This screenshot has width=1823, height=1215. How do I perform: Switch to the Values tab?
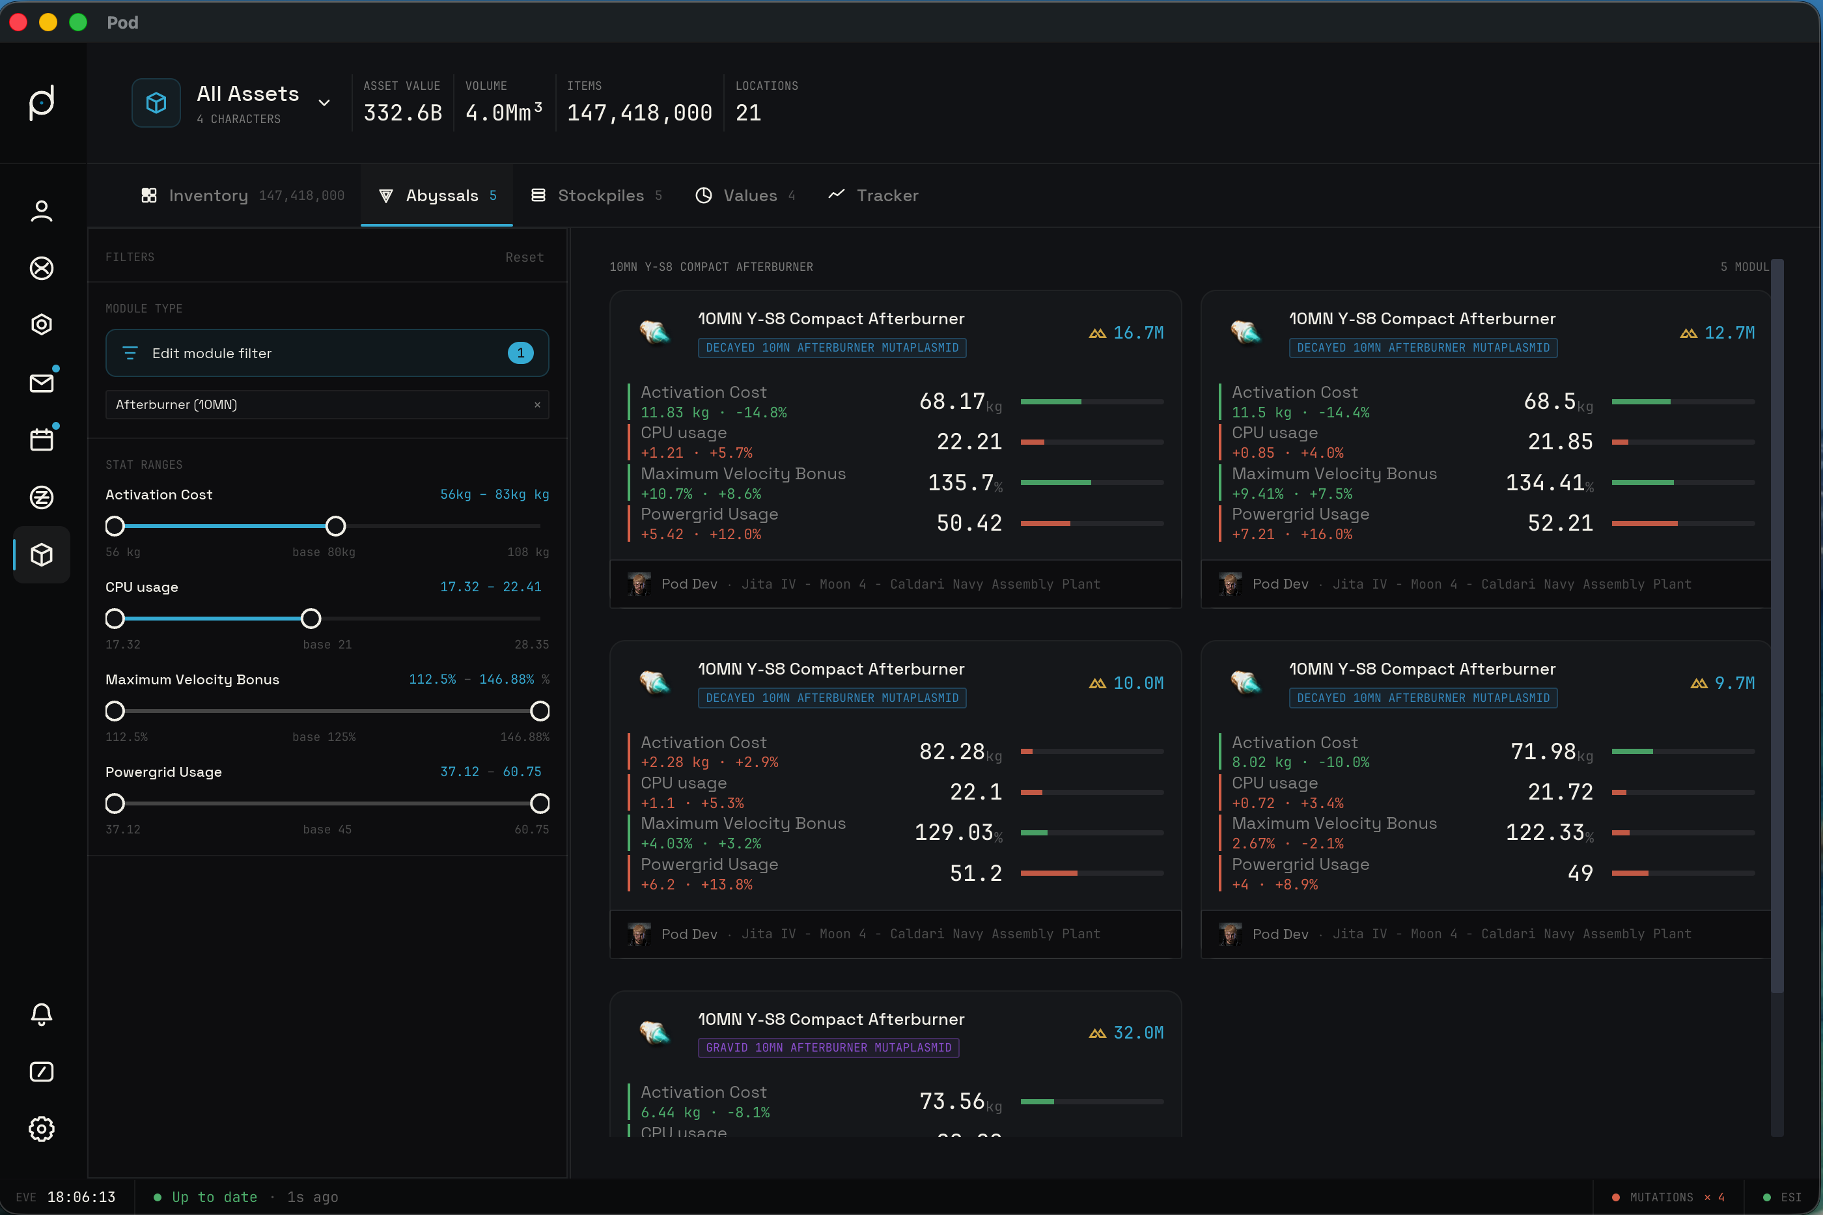[x=745, y=195]
